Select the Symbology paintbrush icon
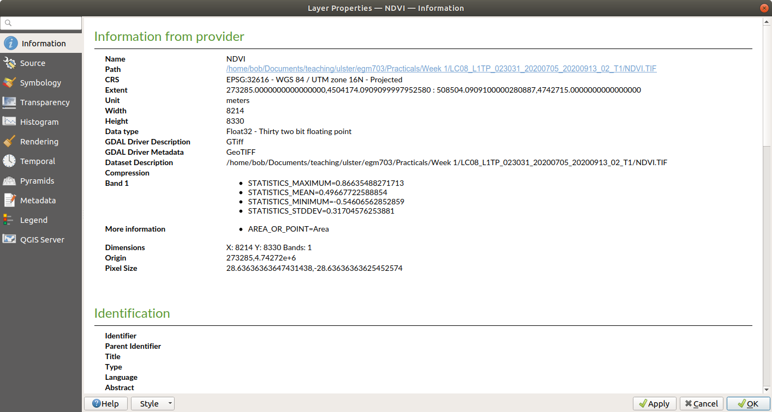Image resolution: width=772 pixels, height=412 pixels. pos(9,83)
